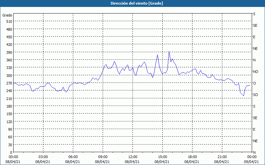Select the 'Grado' axis unit label
Screen dimensions: 265x165
pyautogui.click(x=7, y=15)
